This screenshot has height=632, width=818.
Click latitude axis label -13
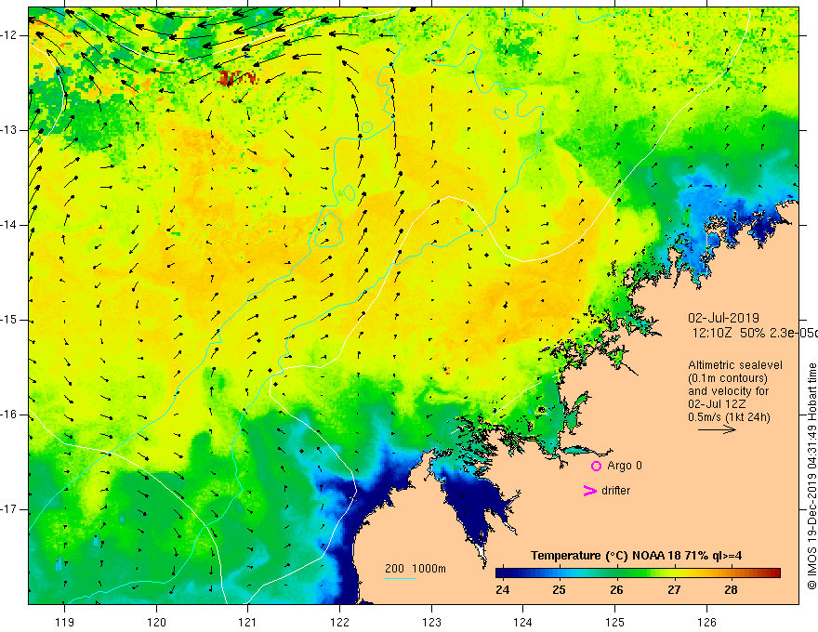point(9,130)
